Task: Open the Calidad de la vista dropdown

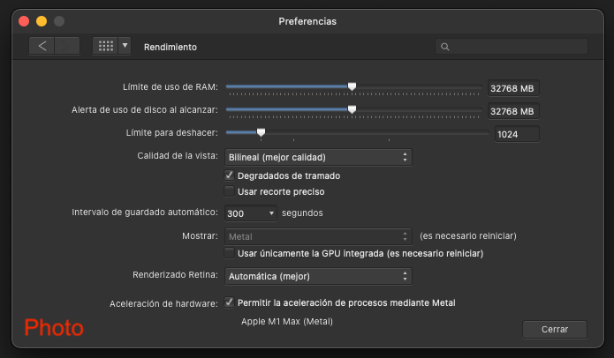Action: [x=318, y=157]
